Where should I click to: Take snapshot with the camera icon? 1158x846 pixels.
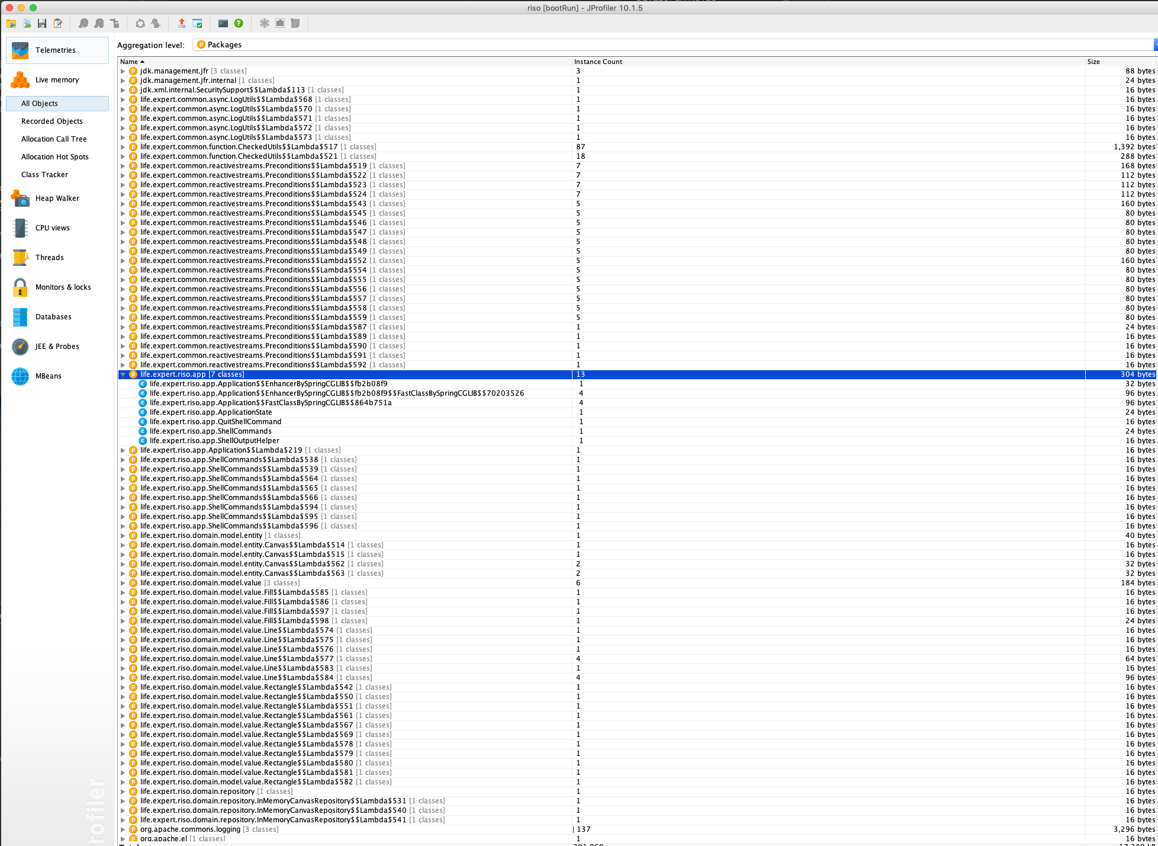280,24
